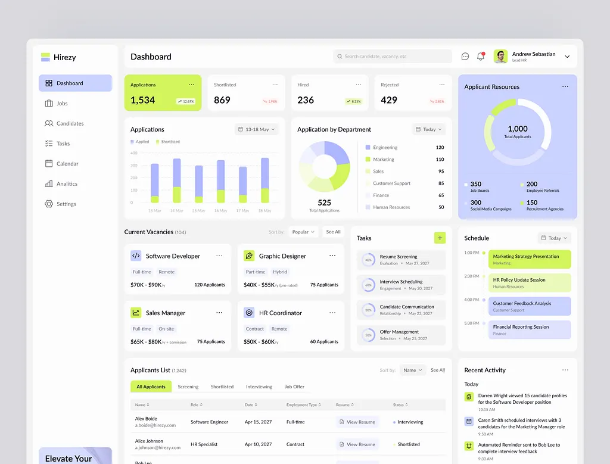Screen dimensions: 610x464
Task: Click See All in Current Vacancies
Action: pos(333,232)
